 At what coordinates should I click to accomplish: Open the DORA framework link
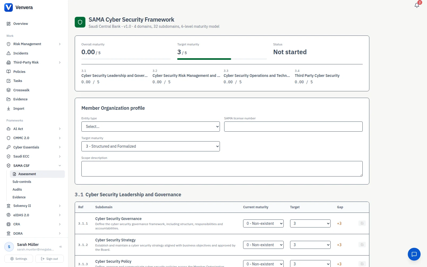(34, 234)
